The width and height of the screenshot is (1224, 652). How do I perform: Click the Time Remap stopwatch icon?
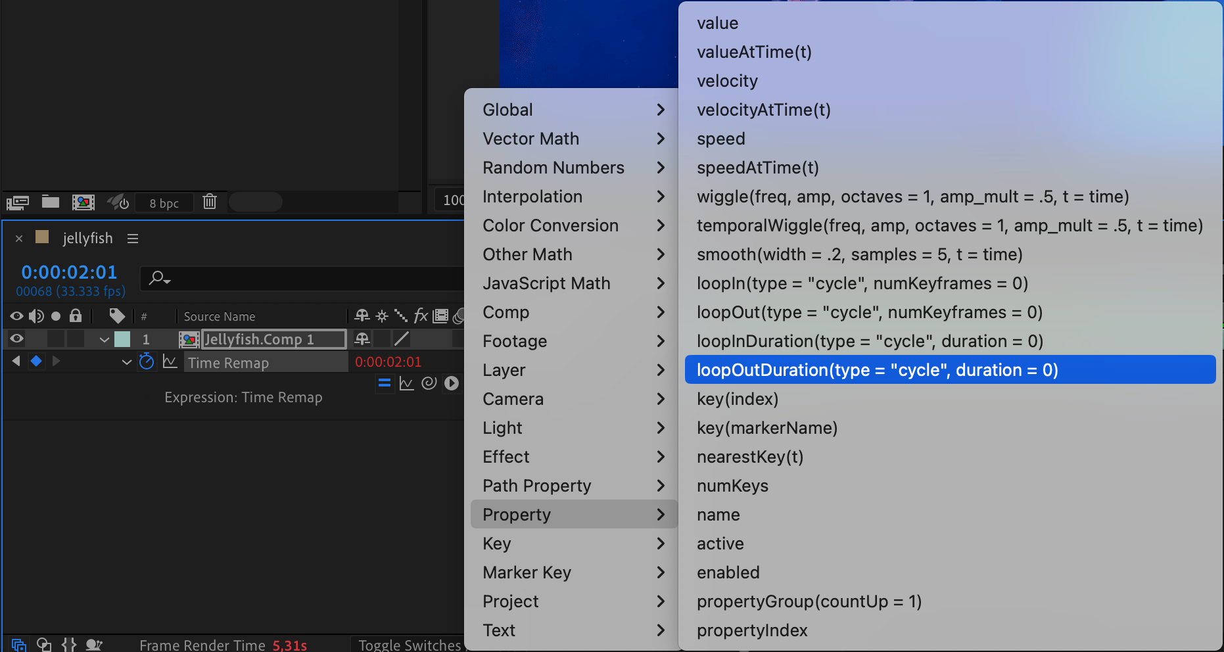[147, 361]
